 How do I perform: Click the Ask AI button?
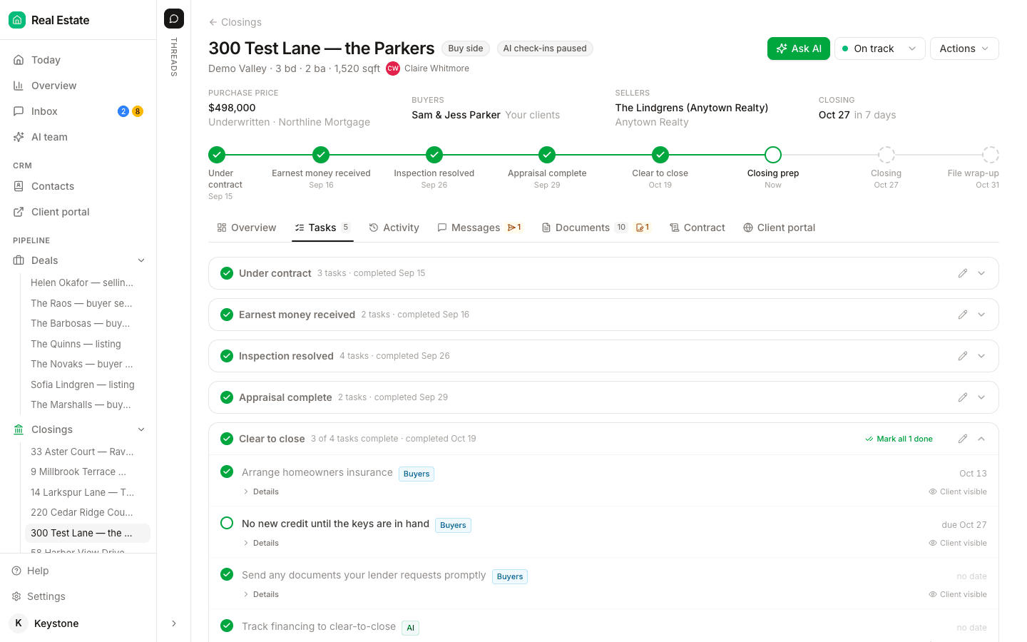coord(799,49)
